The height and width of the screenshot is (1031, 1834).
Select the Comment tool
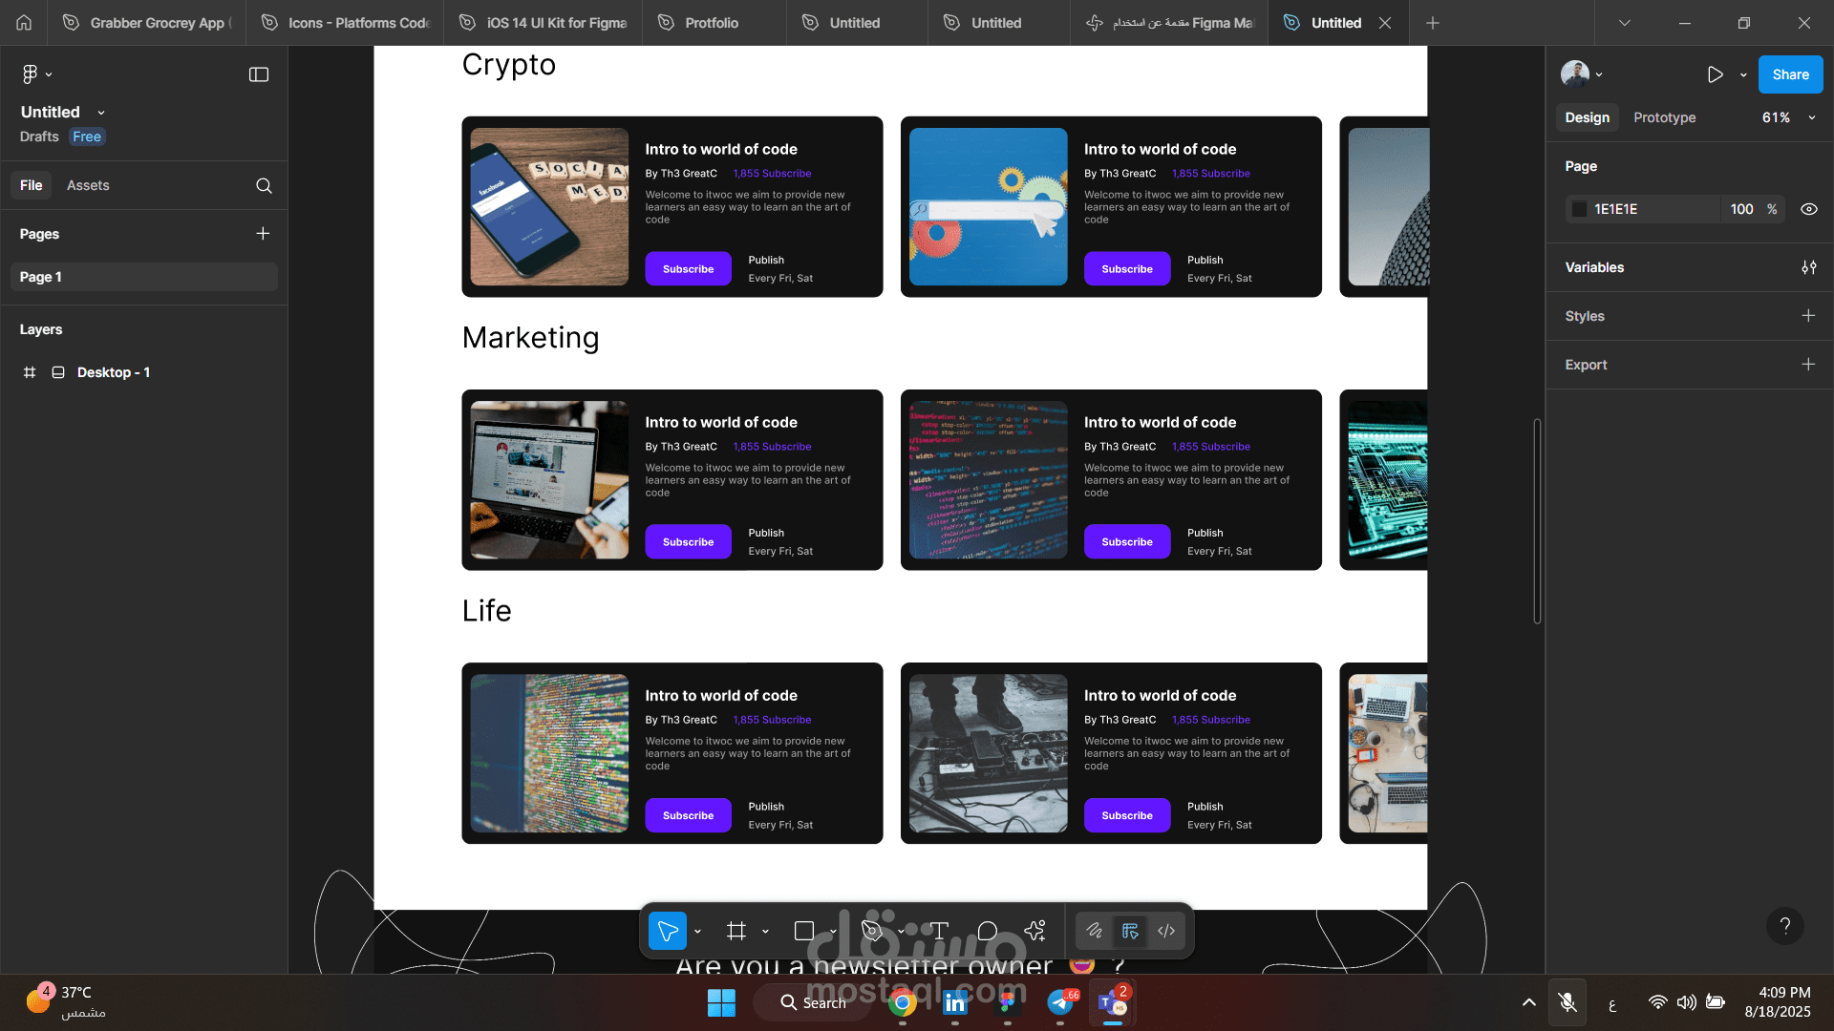pyautogui.click(x=988, y=931)
